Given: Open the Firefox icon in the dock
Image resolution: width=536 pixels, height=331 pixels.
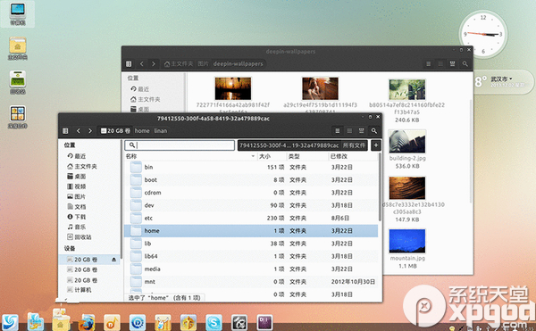Looking at the screenshot, I should coord(87,321).
